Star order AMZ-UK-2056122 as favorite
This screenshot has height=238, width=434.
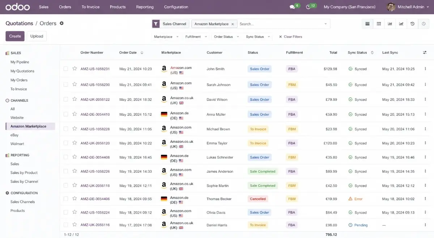coord(75,99)
